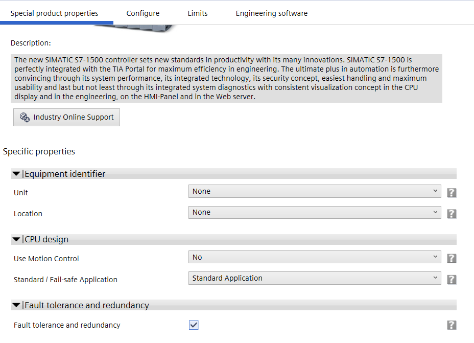Click the CPU design header text
The width and height of the screenshot is (474, 343).
pos(46,240)
